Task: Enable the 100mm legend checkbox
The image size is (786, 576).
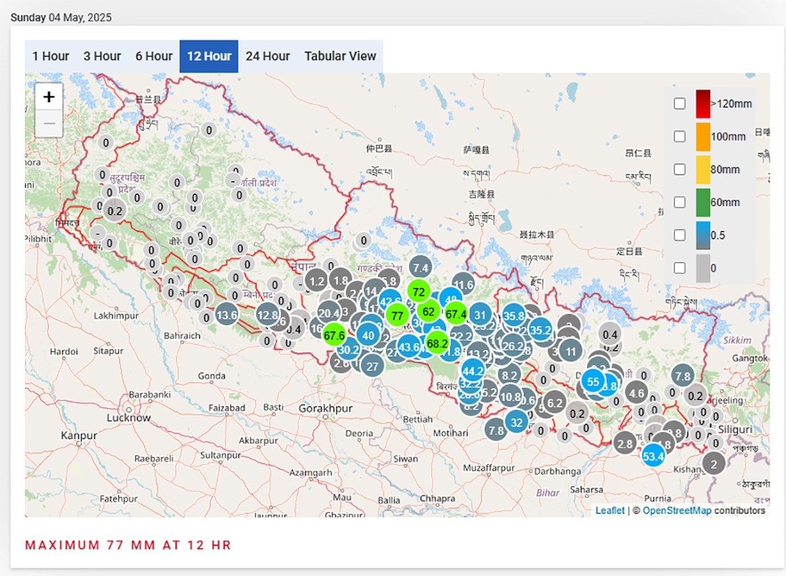Action: [x=680, y=136]
